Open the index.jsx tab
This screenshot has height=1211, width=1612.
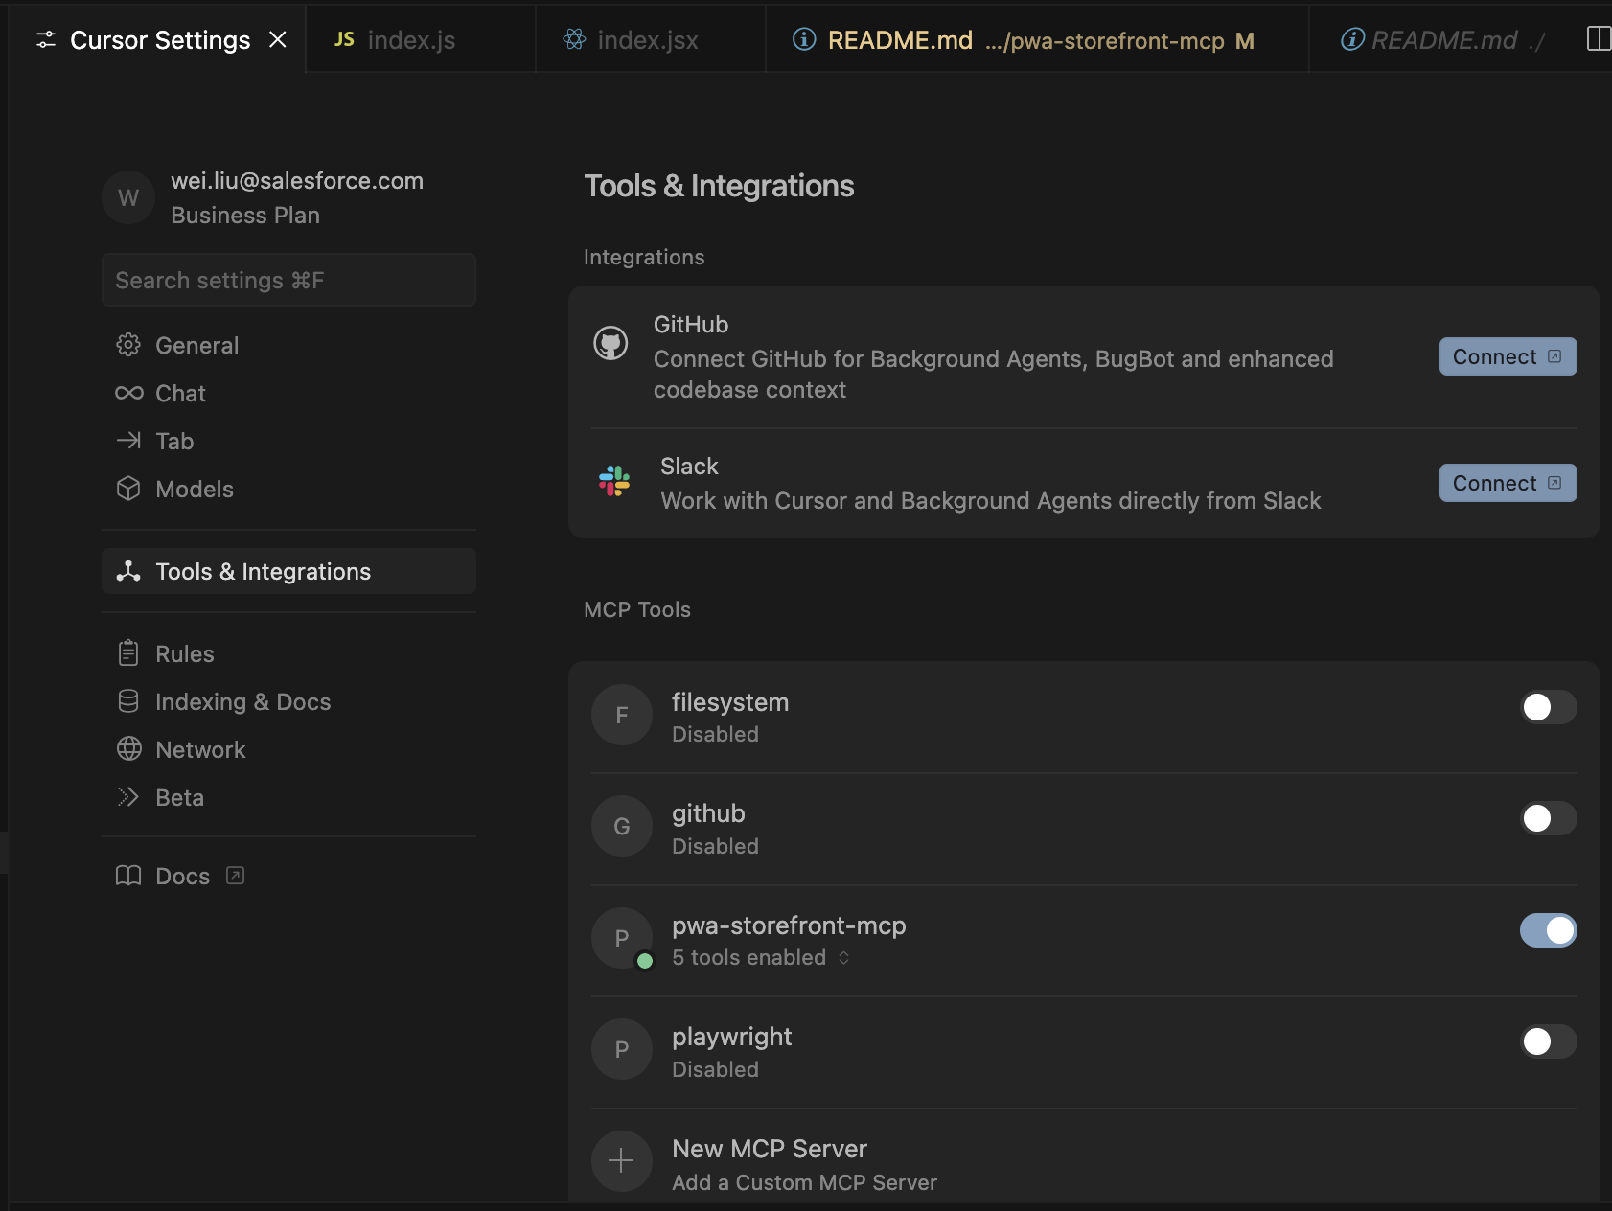(648, 40)
